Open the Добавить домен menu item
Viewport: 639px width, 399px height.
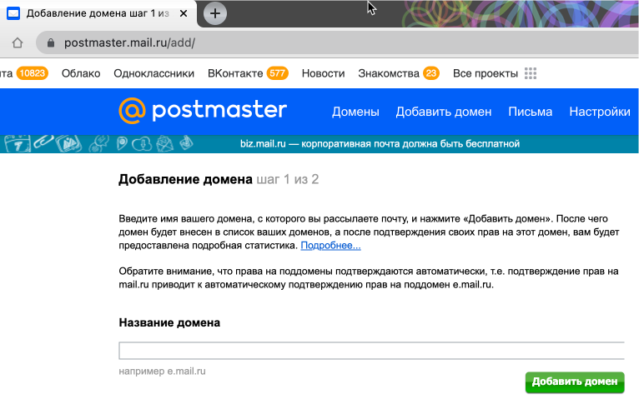(444, 112)
